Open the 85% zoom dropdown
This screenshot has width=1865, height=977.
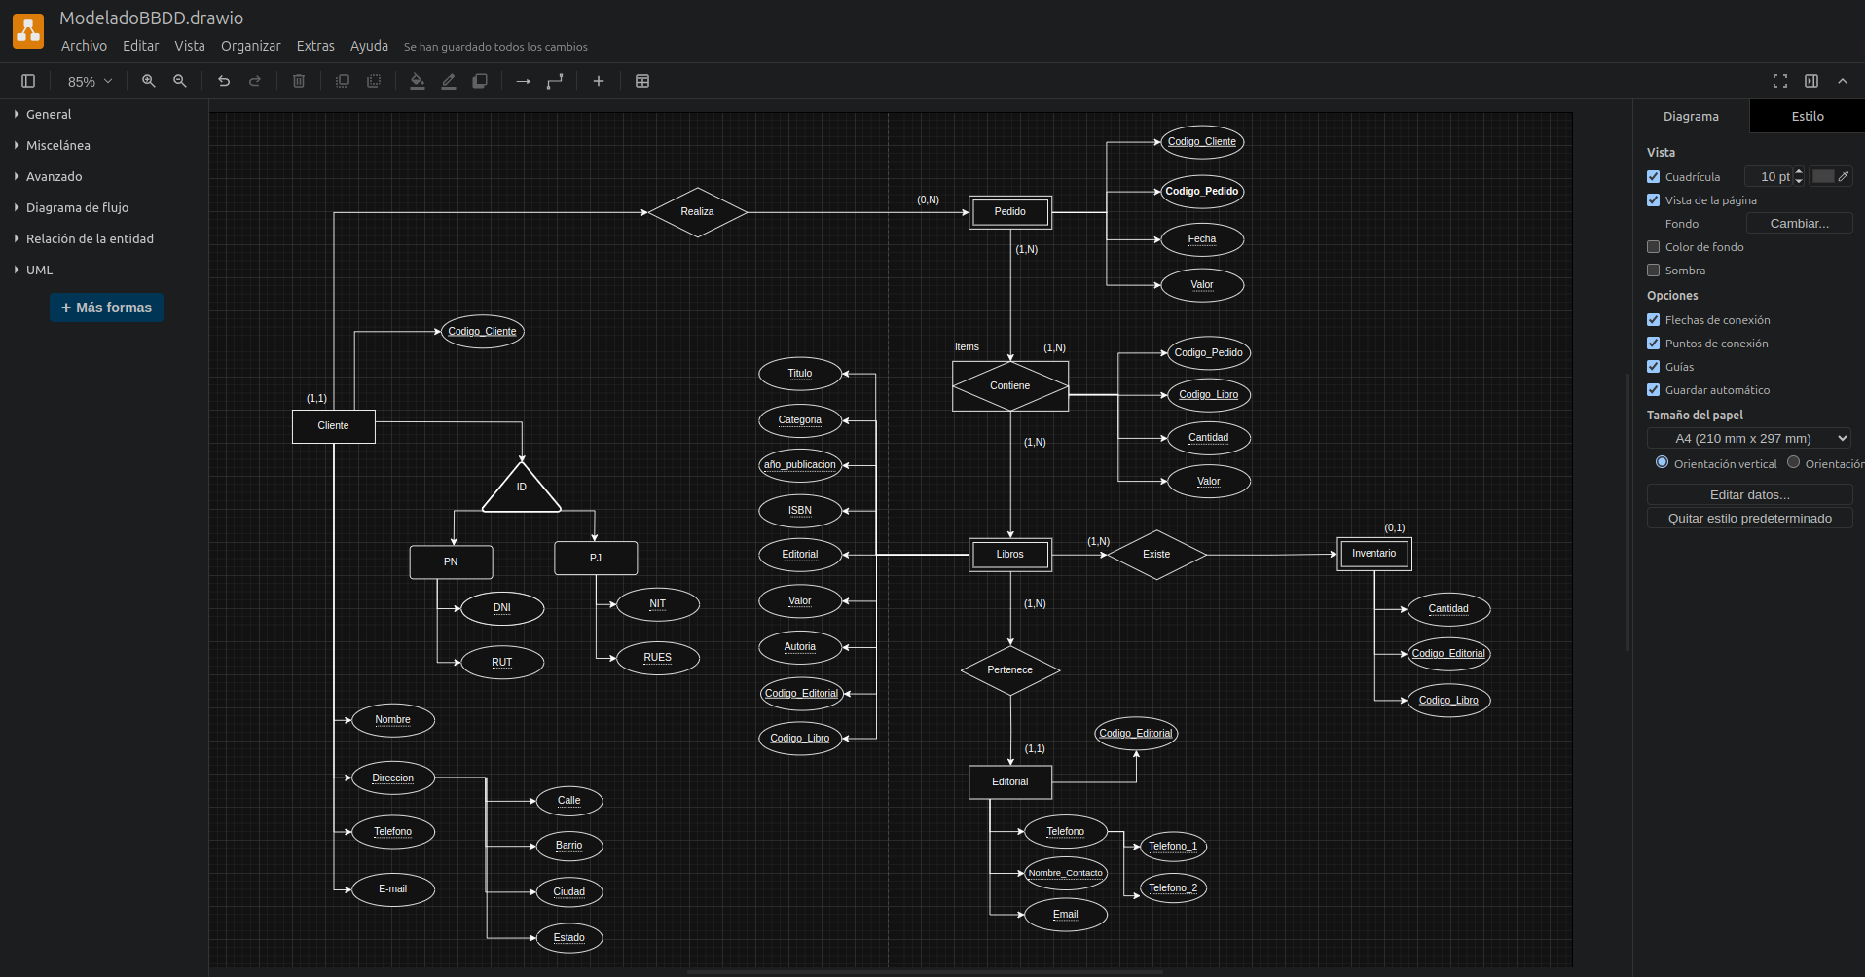coord(90,81)
